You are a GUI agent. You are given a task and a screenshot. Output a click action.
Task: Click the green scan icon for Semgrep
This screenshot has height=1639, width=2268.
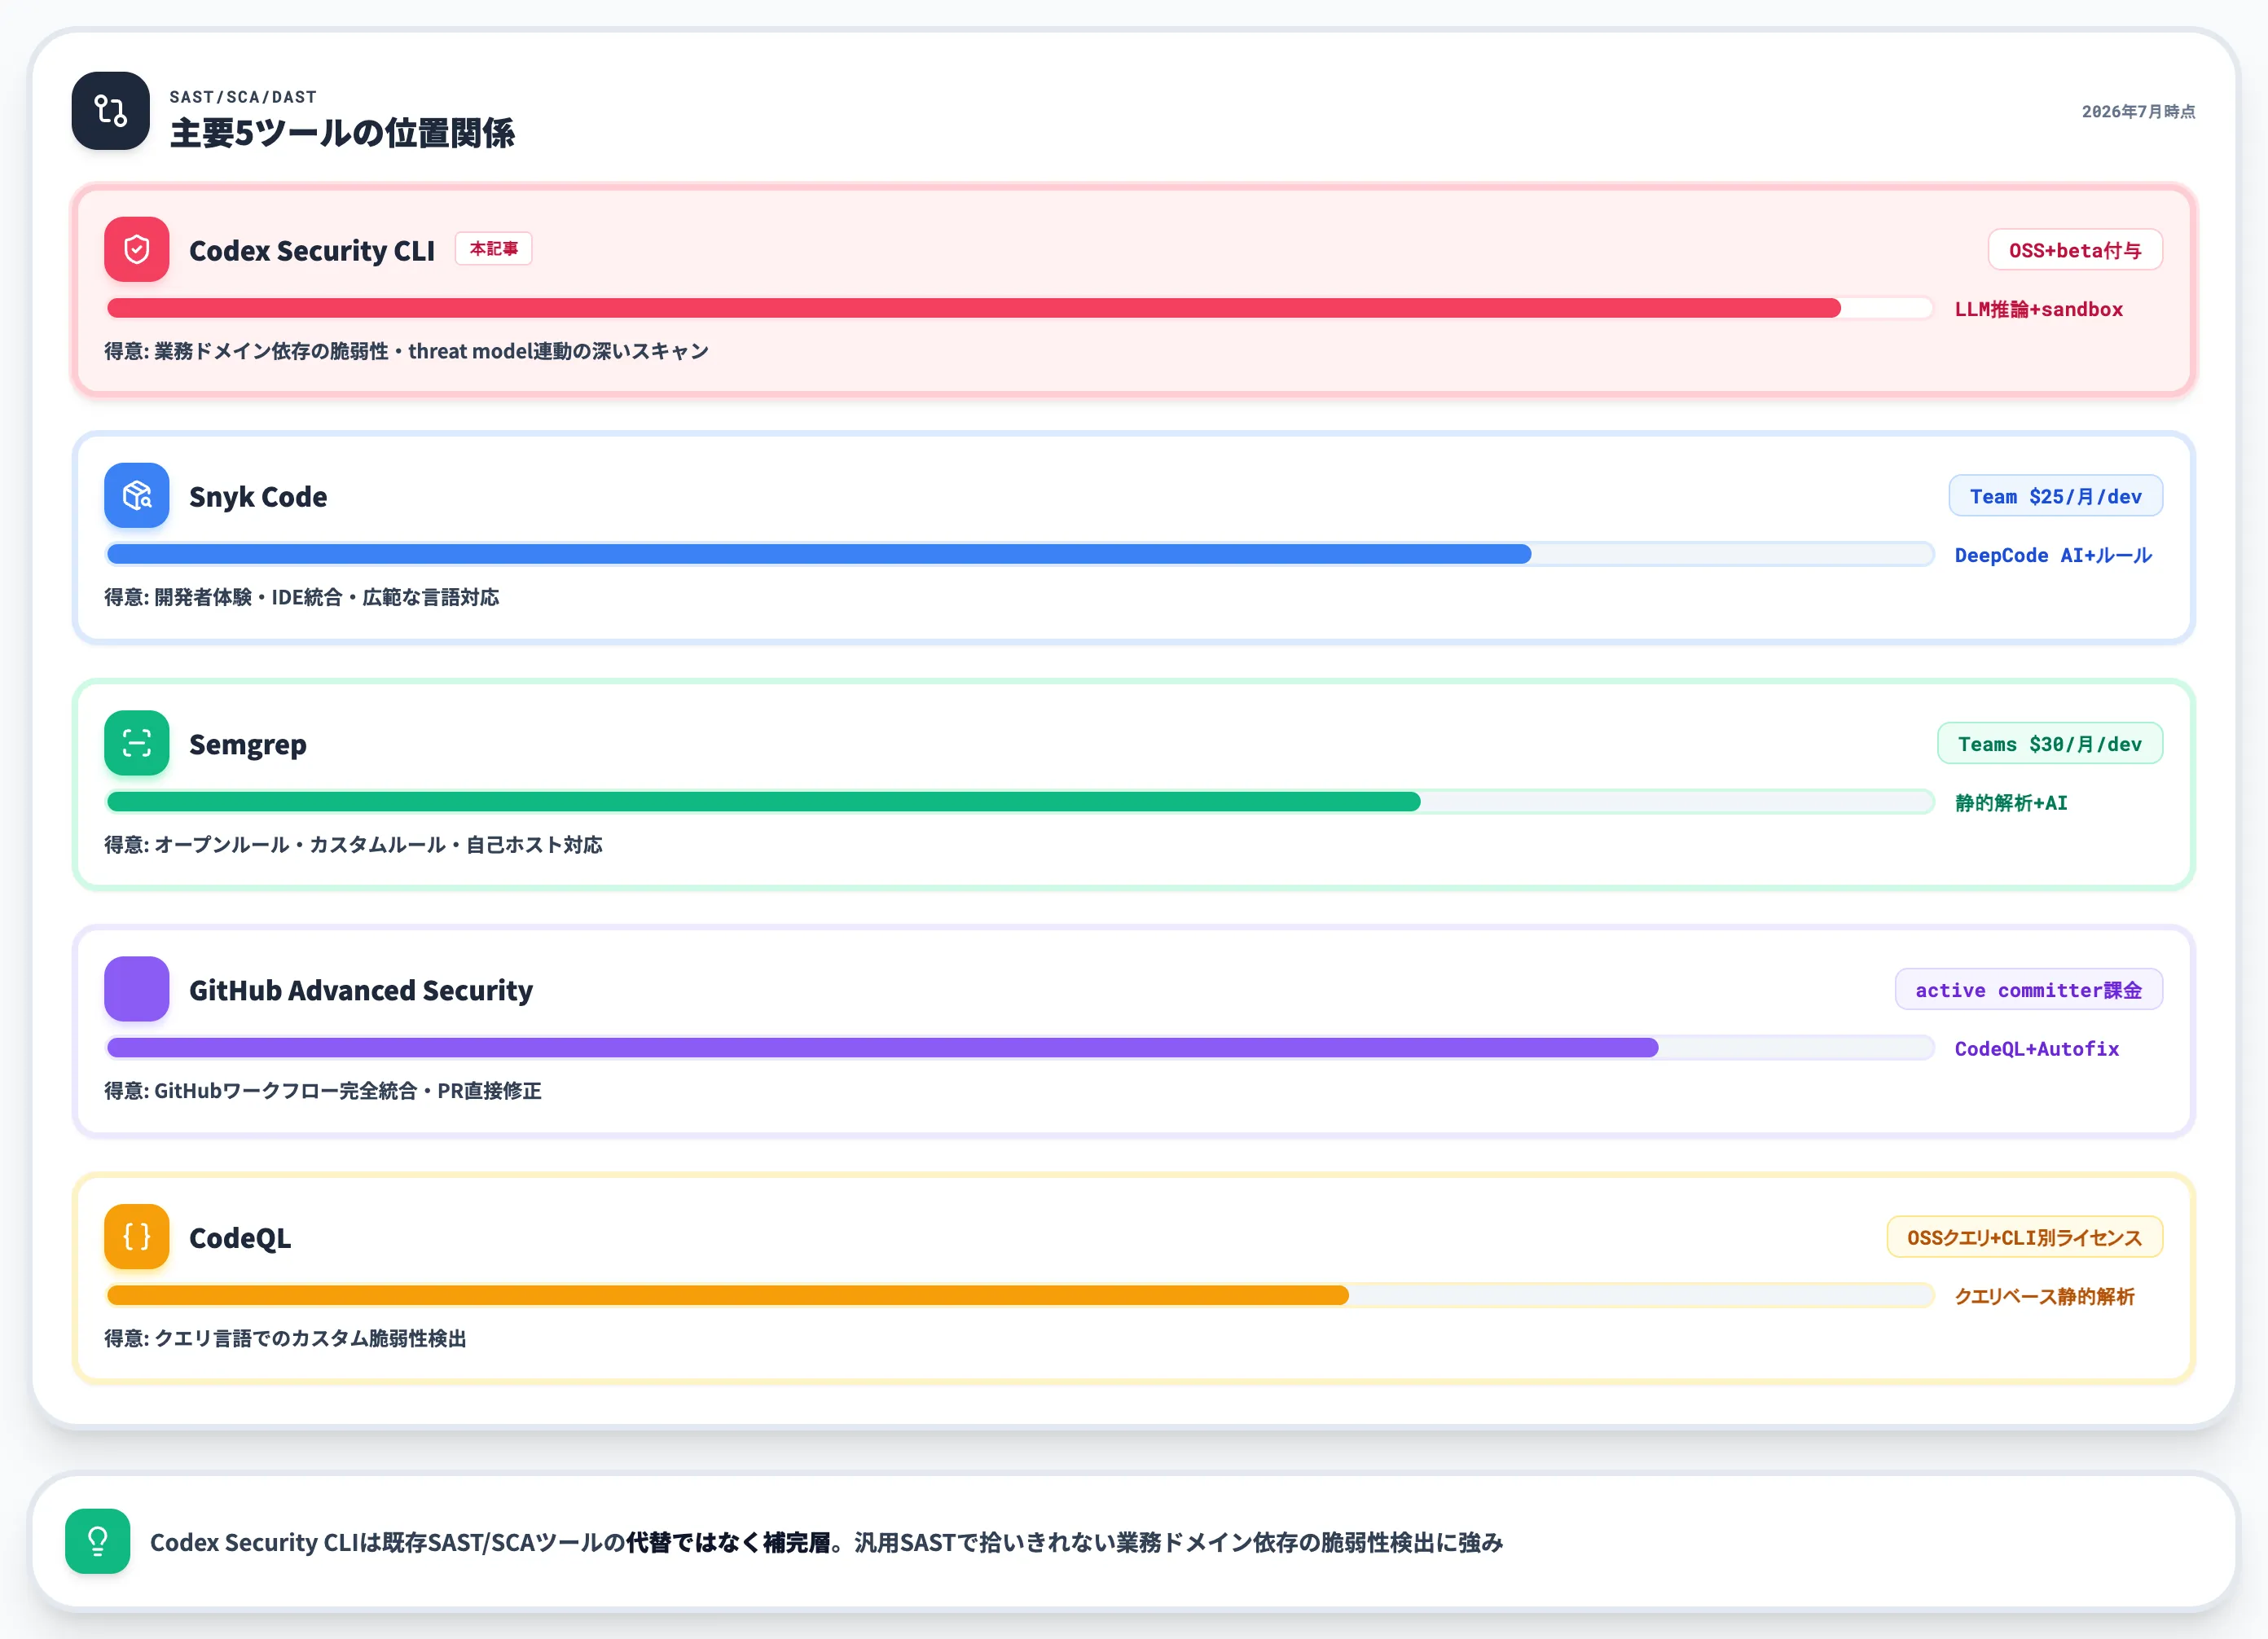[137, 743]
